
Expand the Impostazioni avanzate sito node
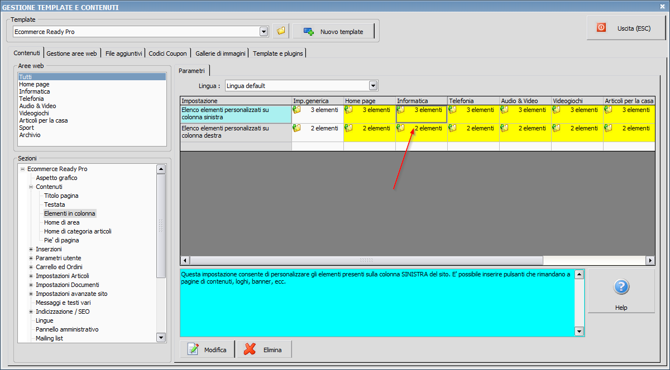tap(31, 294)
